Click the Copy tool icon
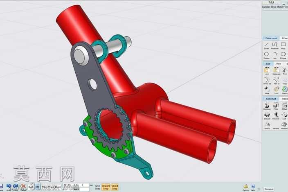288x192 pixels. [285, 81]
